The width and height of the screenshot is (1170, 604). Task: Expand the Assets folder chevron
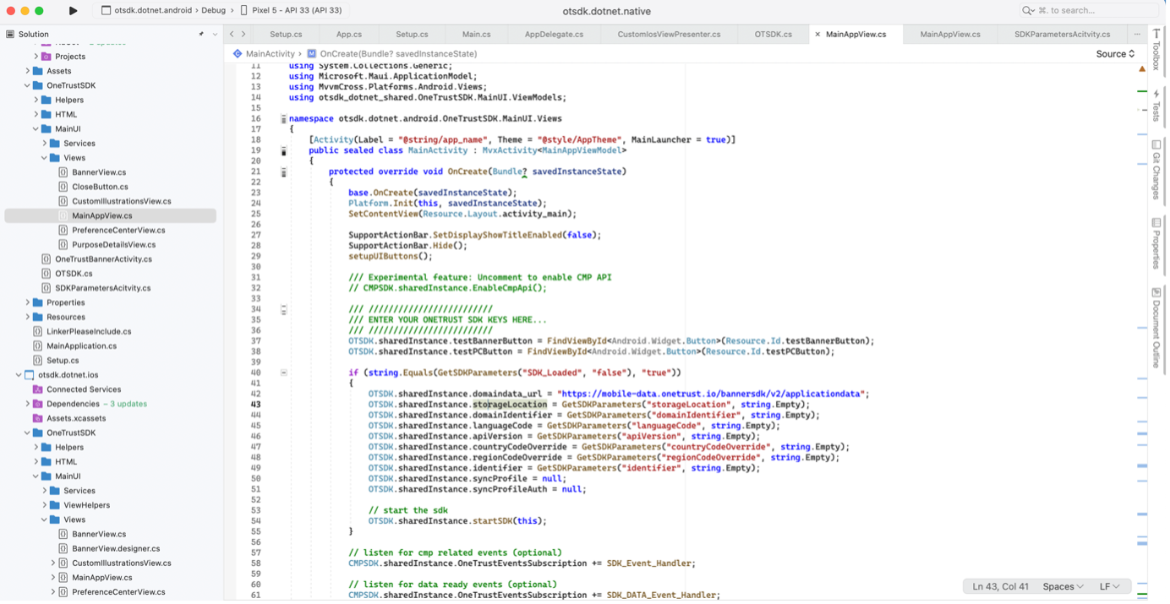click(x=28, y=71)
